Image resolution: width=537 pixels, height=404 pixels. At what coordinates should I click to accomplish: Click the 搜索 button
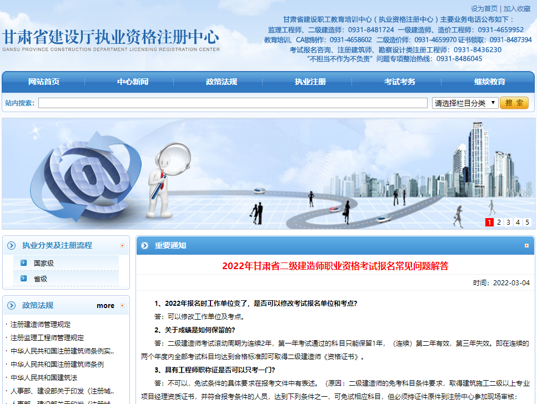click(514, 103)
